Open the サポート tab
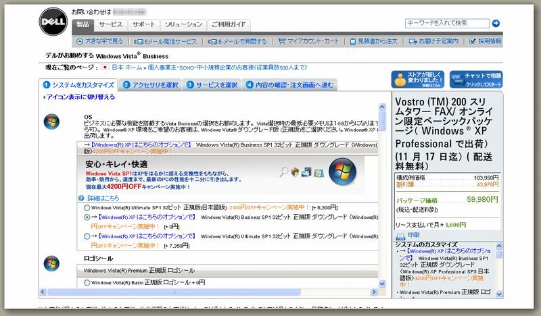541x316 pixels. [143, 25]
